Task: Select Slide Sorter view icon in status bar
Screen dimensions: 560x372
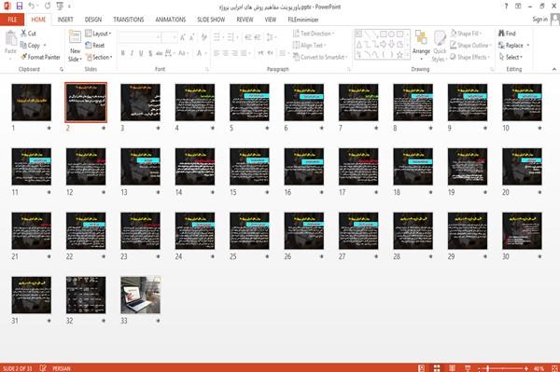Action: coord(437,368)
